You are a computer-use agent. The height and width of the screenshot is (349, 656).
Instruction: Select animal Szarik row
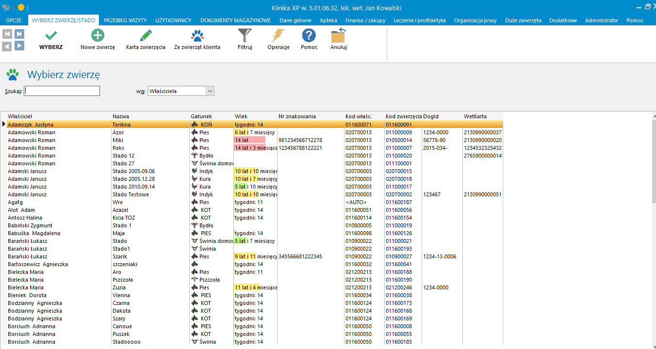point(255,256)
